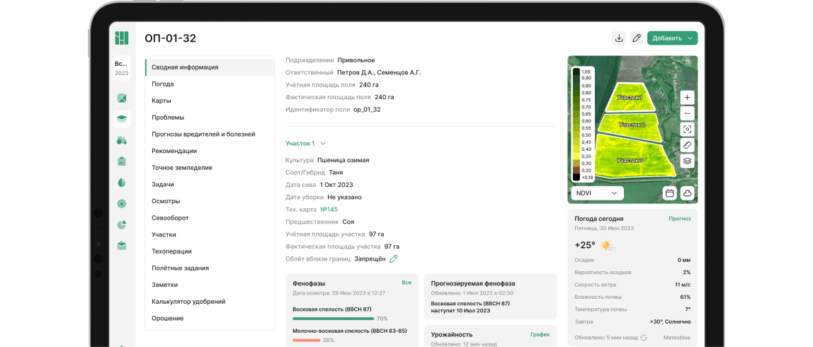Screen dimensions: 813x347
Task: Open the calendar icon below the map
Action: click(669, 193)
